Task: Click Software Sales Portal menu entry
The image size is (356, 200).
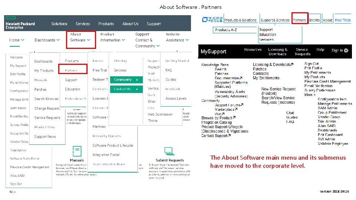Action: coord(24,159)
